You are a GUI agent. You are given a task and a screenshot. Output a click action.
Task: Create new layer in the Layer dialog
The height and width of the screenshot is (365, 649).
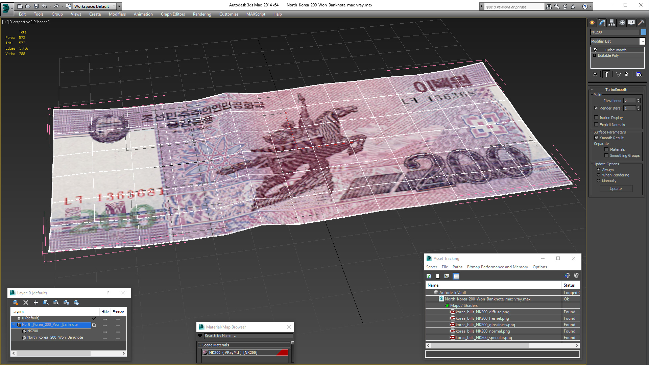coord(16,302)
